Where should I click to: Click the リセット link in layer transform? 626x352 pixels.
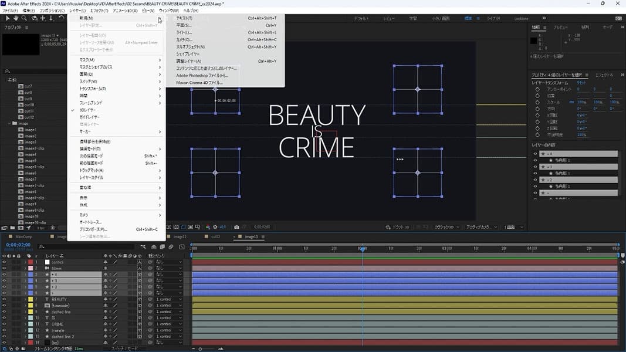point(581,83)
